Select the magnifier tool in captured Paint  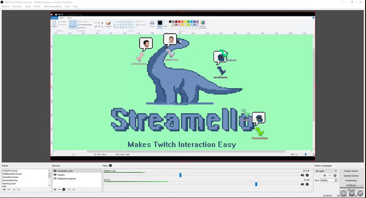(x=102, y=26)
